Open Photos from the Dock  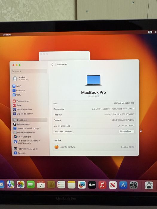tap(21, 184)
